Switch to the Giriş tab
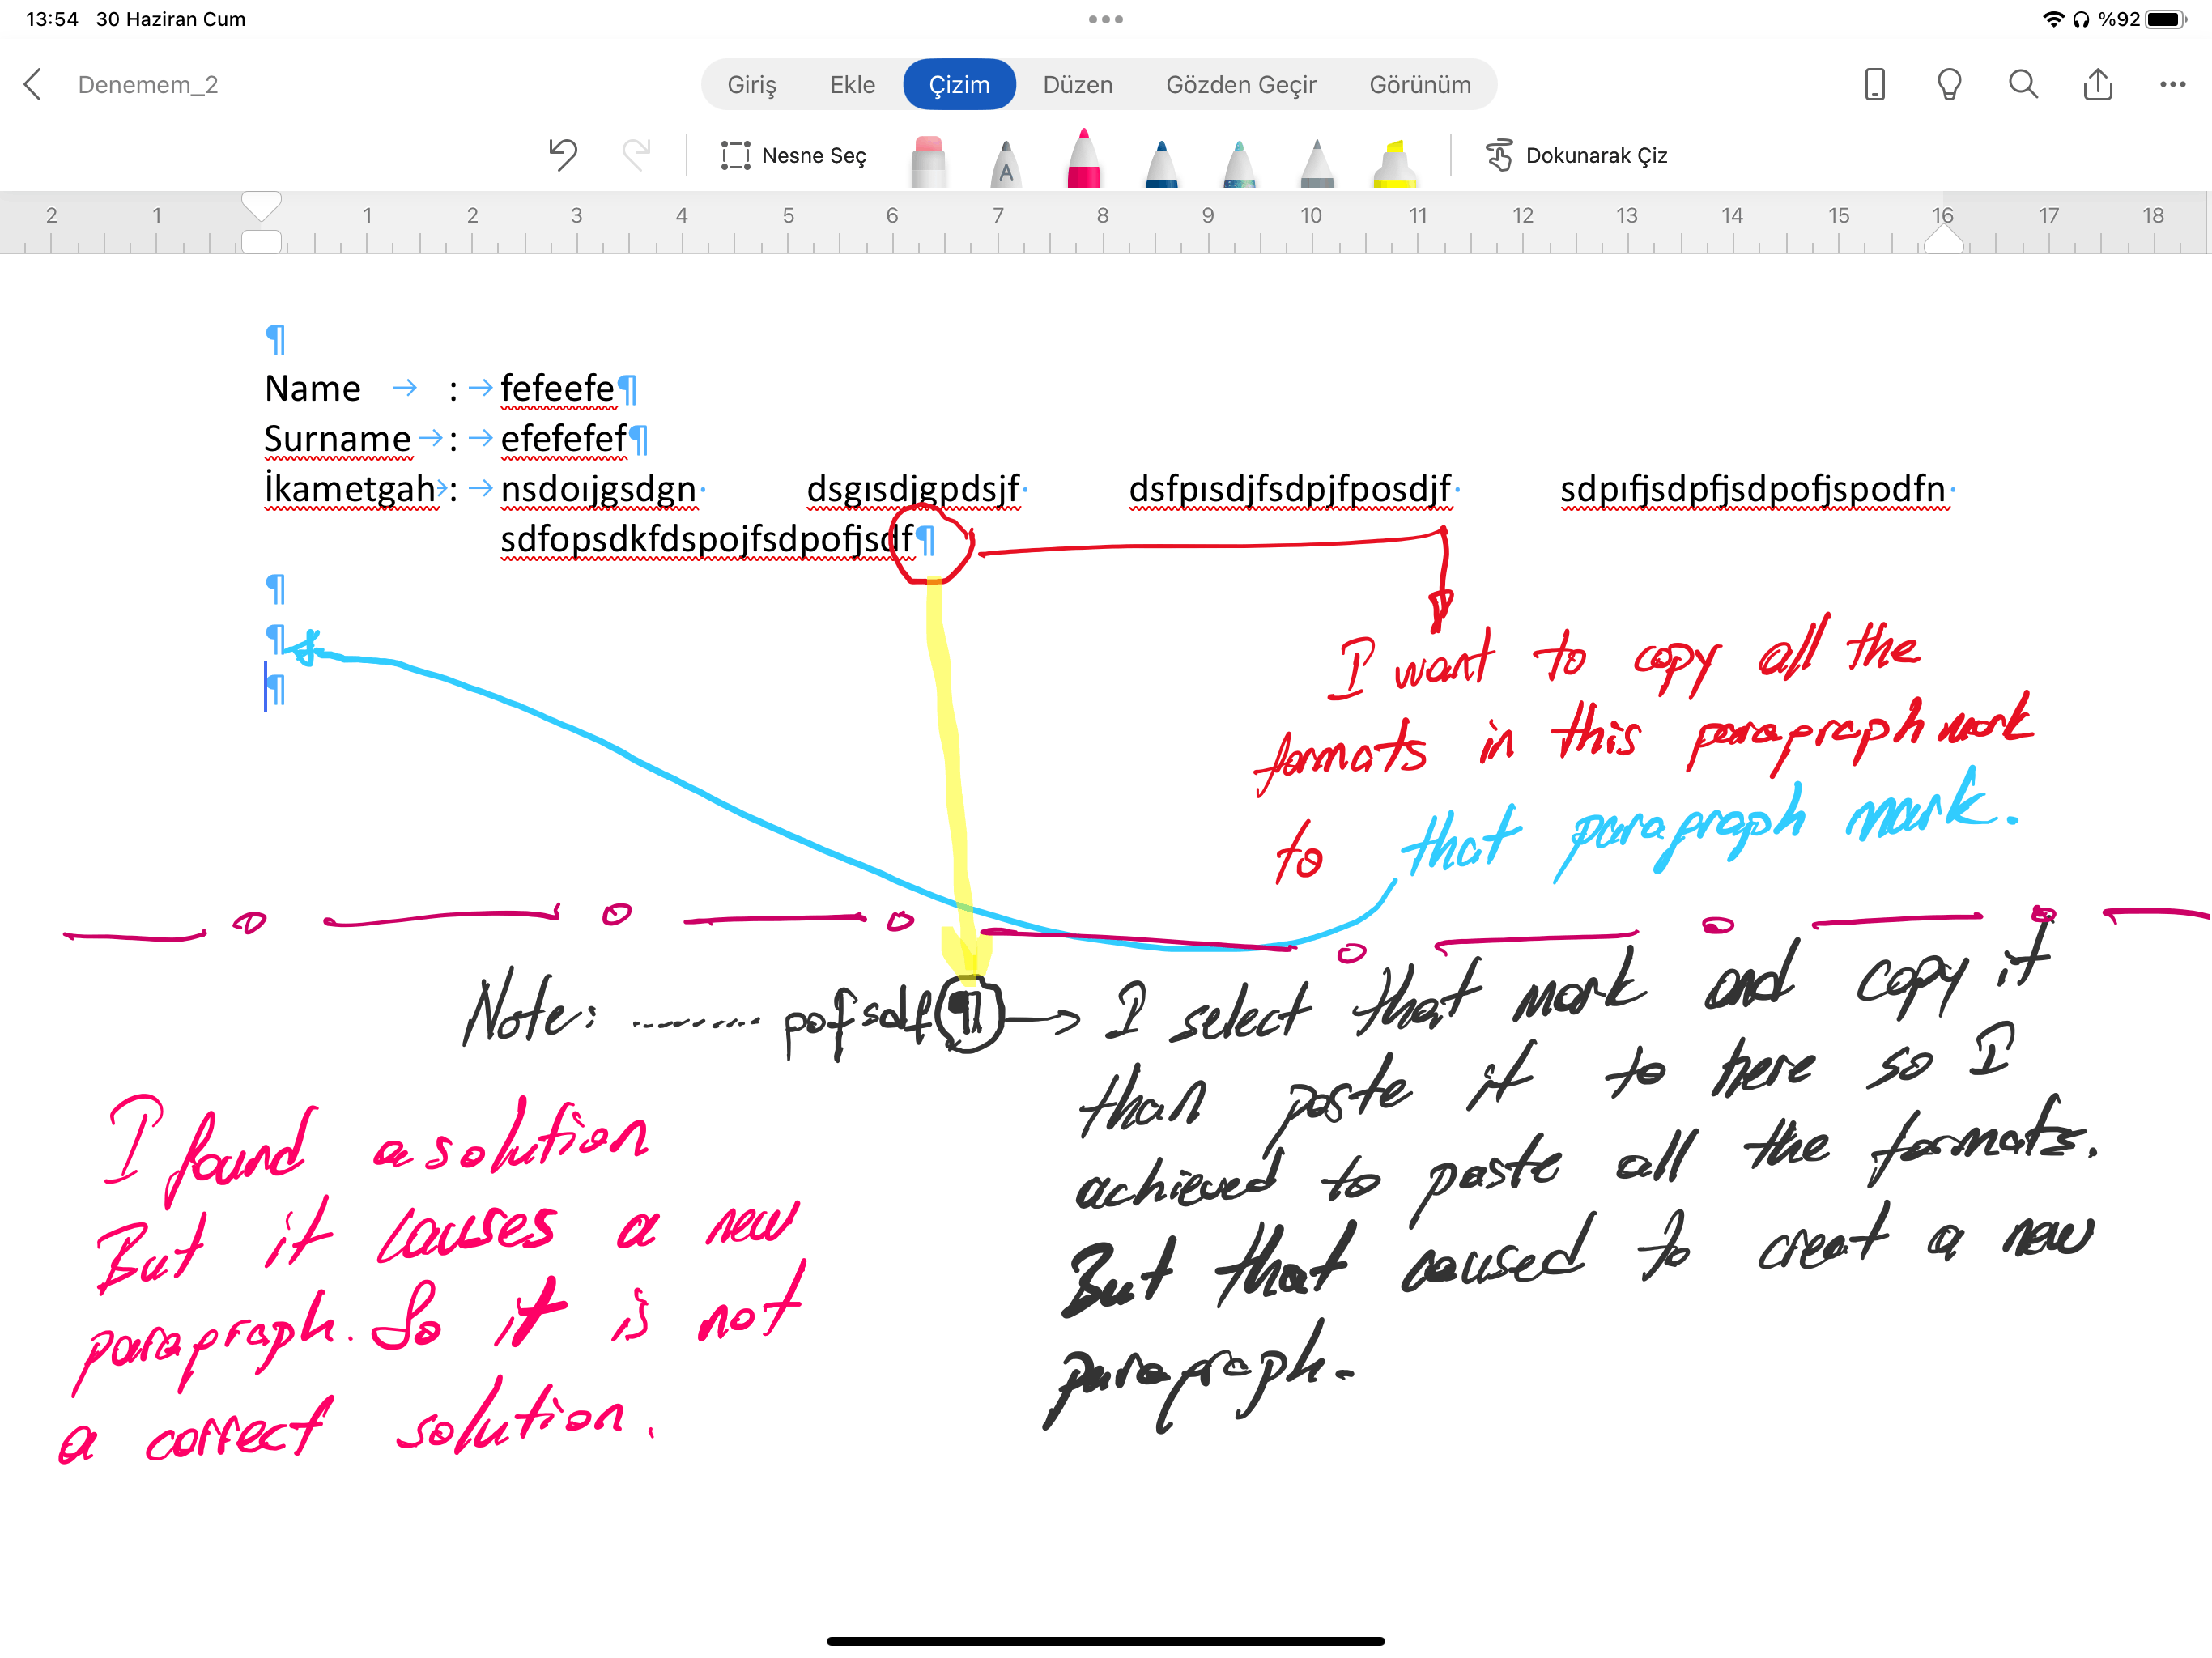The image size is (2212, 1658). tap(751, 84)
